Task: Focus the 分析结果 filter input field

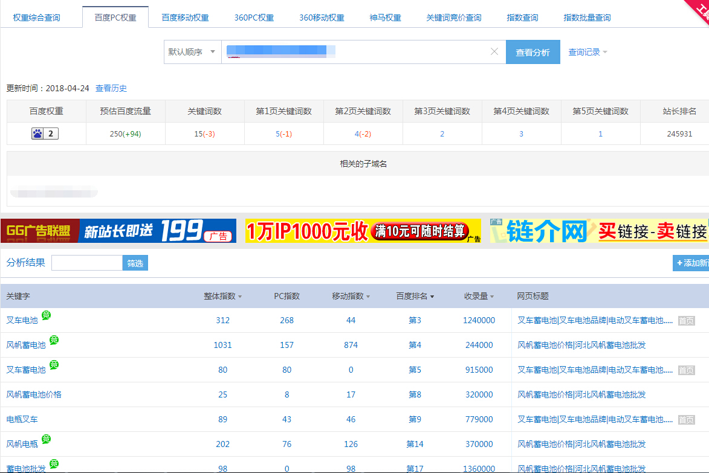Action: point(87,263)
